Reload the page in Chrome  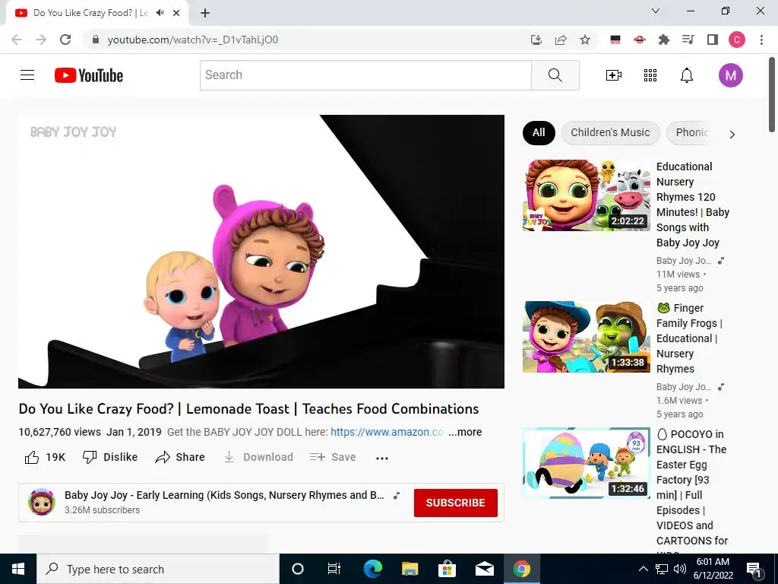coord(65,40)
